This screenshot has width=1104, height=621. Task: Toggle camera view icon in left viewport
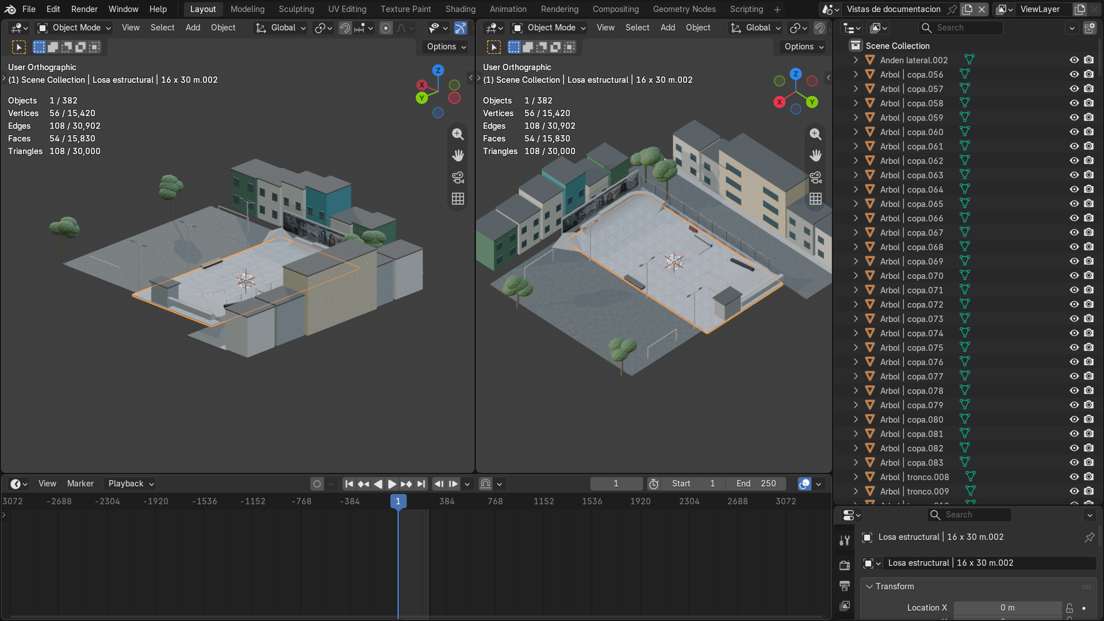tap(458, 177)
